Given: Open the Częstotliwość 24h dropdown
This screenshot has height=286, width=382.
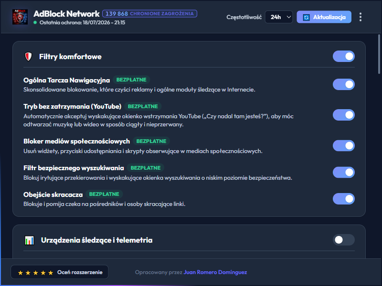Looking at the screenshot, I should click(279, 17).
